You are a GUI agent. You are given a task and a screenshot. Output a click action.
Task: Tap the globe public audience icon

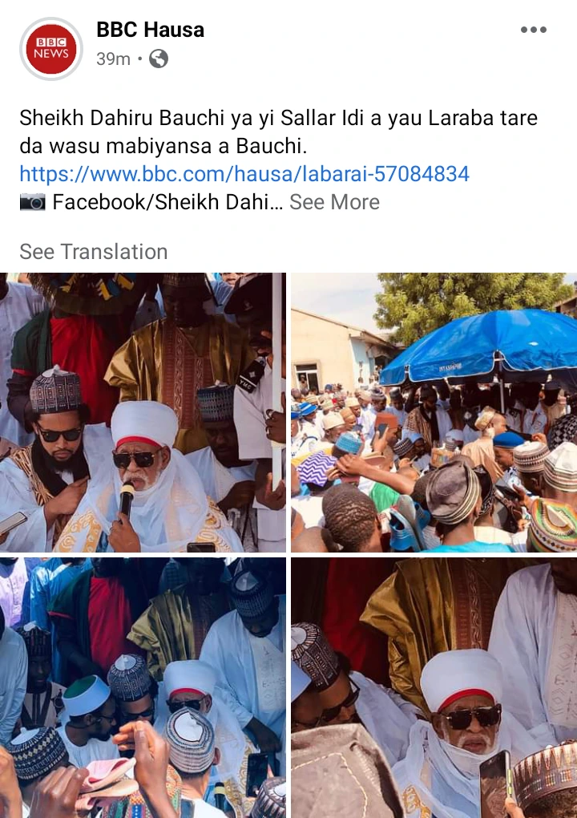(159, 59)
